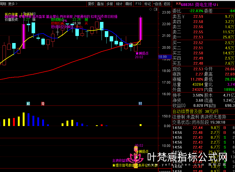
Task: Click the magenta stock tag line on the chart
Action: coord(61,17)
